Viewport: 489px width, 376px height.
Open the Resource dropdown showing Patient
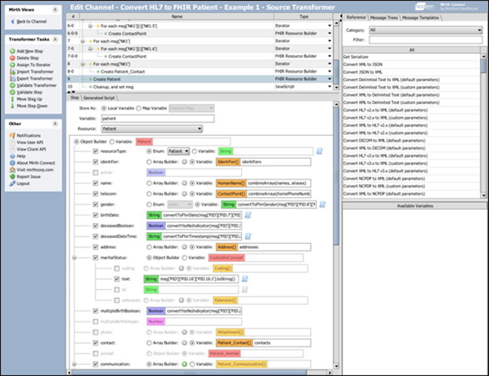coord(151,128)
